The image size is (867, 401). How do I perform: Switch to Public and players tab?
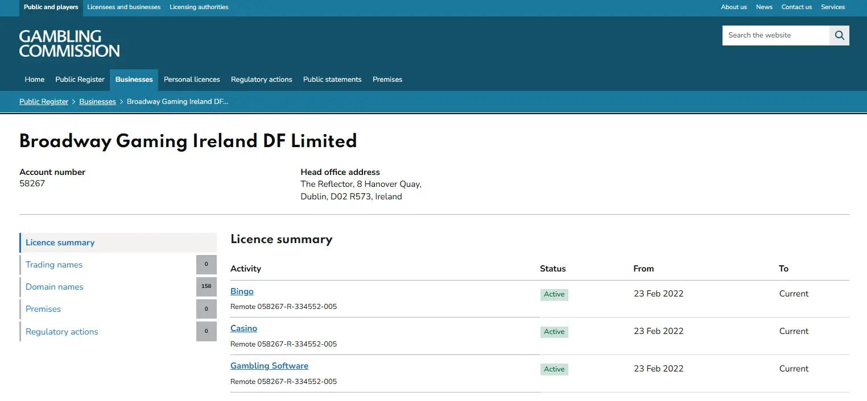[x=51, y=7]
